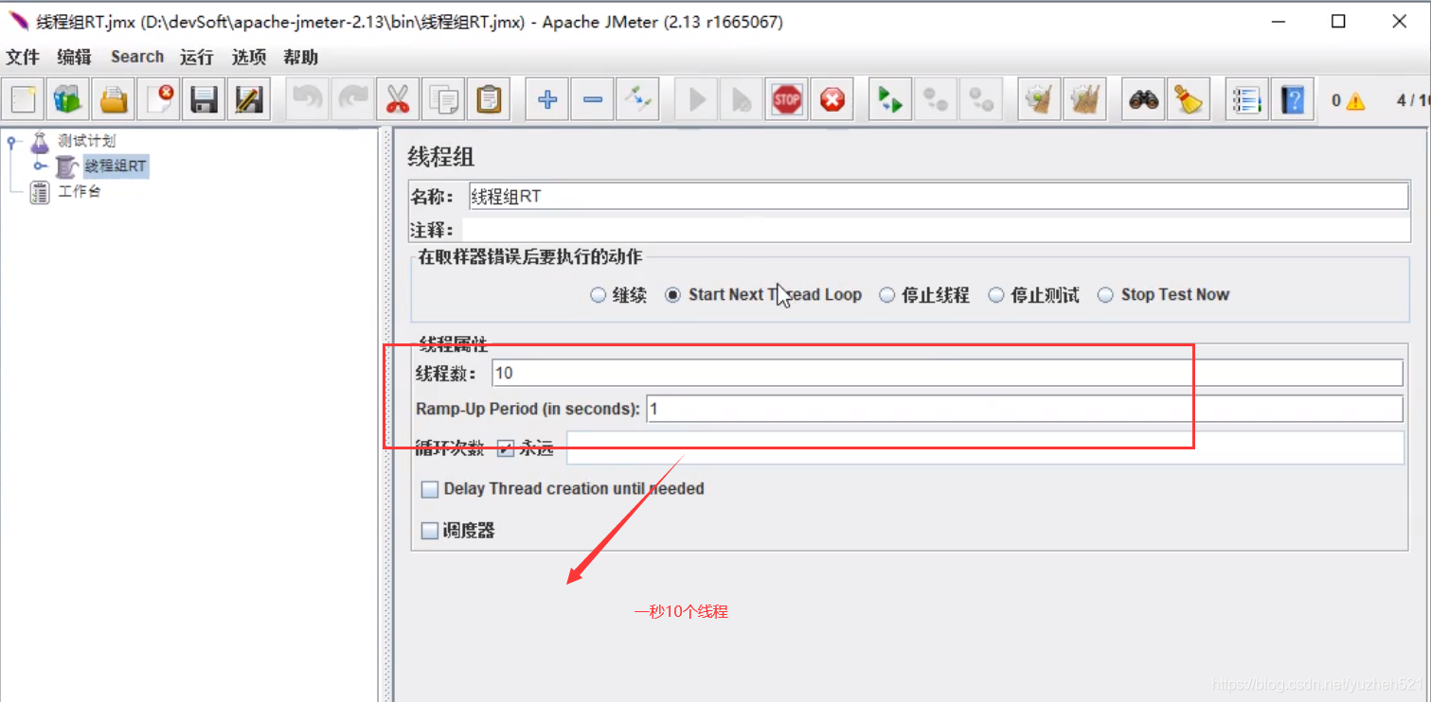The width and height of the screenshot is (1431, 702).
Task: Collapse all tree nodes
Action: (592, 98)
